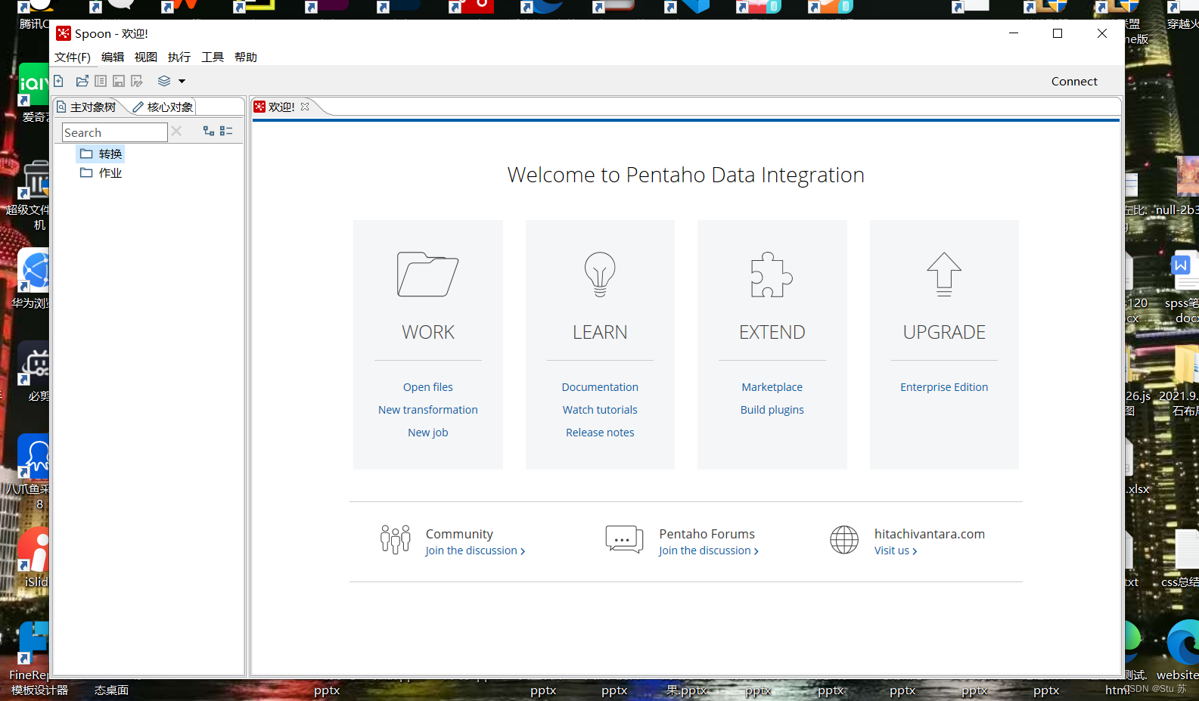
Task: Click the Open files link
Action: [428, 387]
